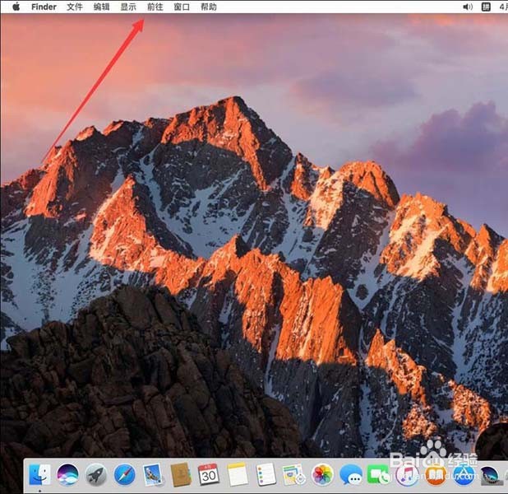
Task: Open the 窗口 menu
Action: 182,7
